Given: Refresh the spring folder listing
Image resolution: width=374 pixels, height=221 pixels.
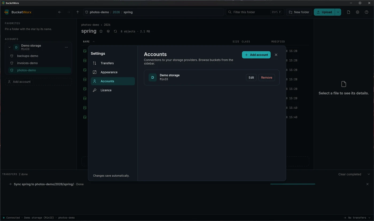Looking at the screenshot, I should [115, 31].
